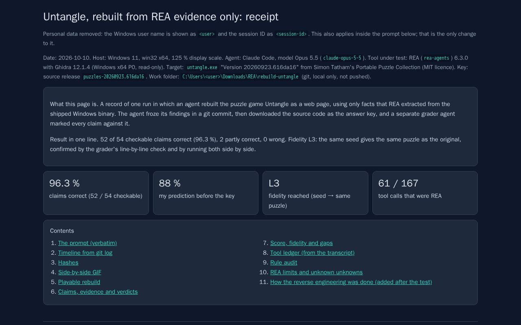Click the "puzzles-20260923.616da16" release tag
Image resolution: width=521 pixels, height=325 pixels.
pyautogui.click(x=114, y=77)
